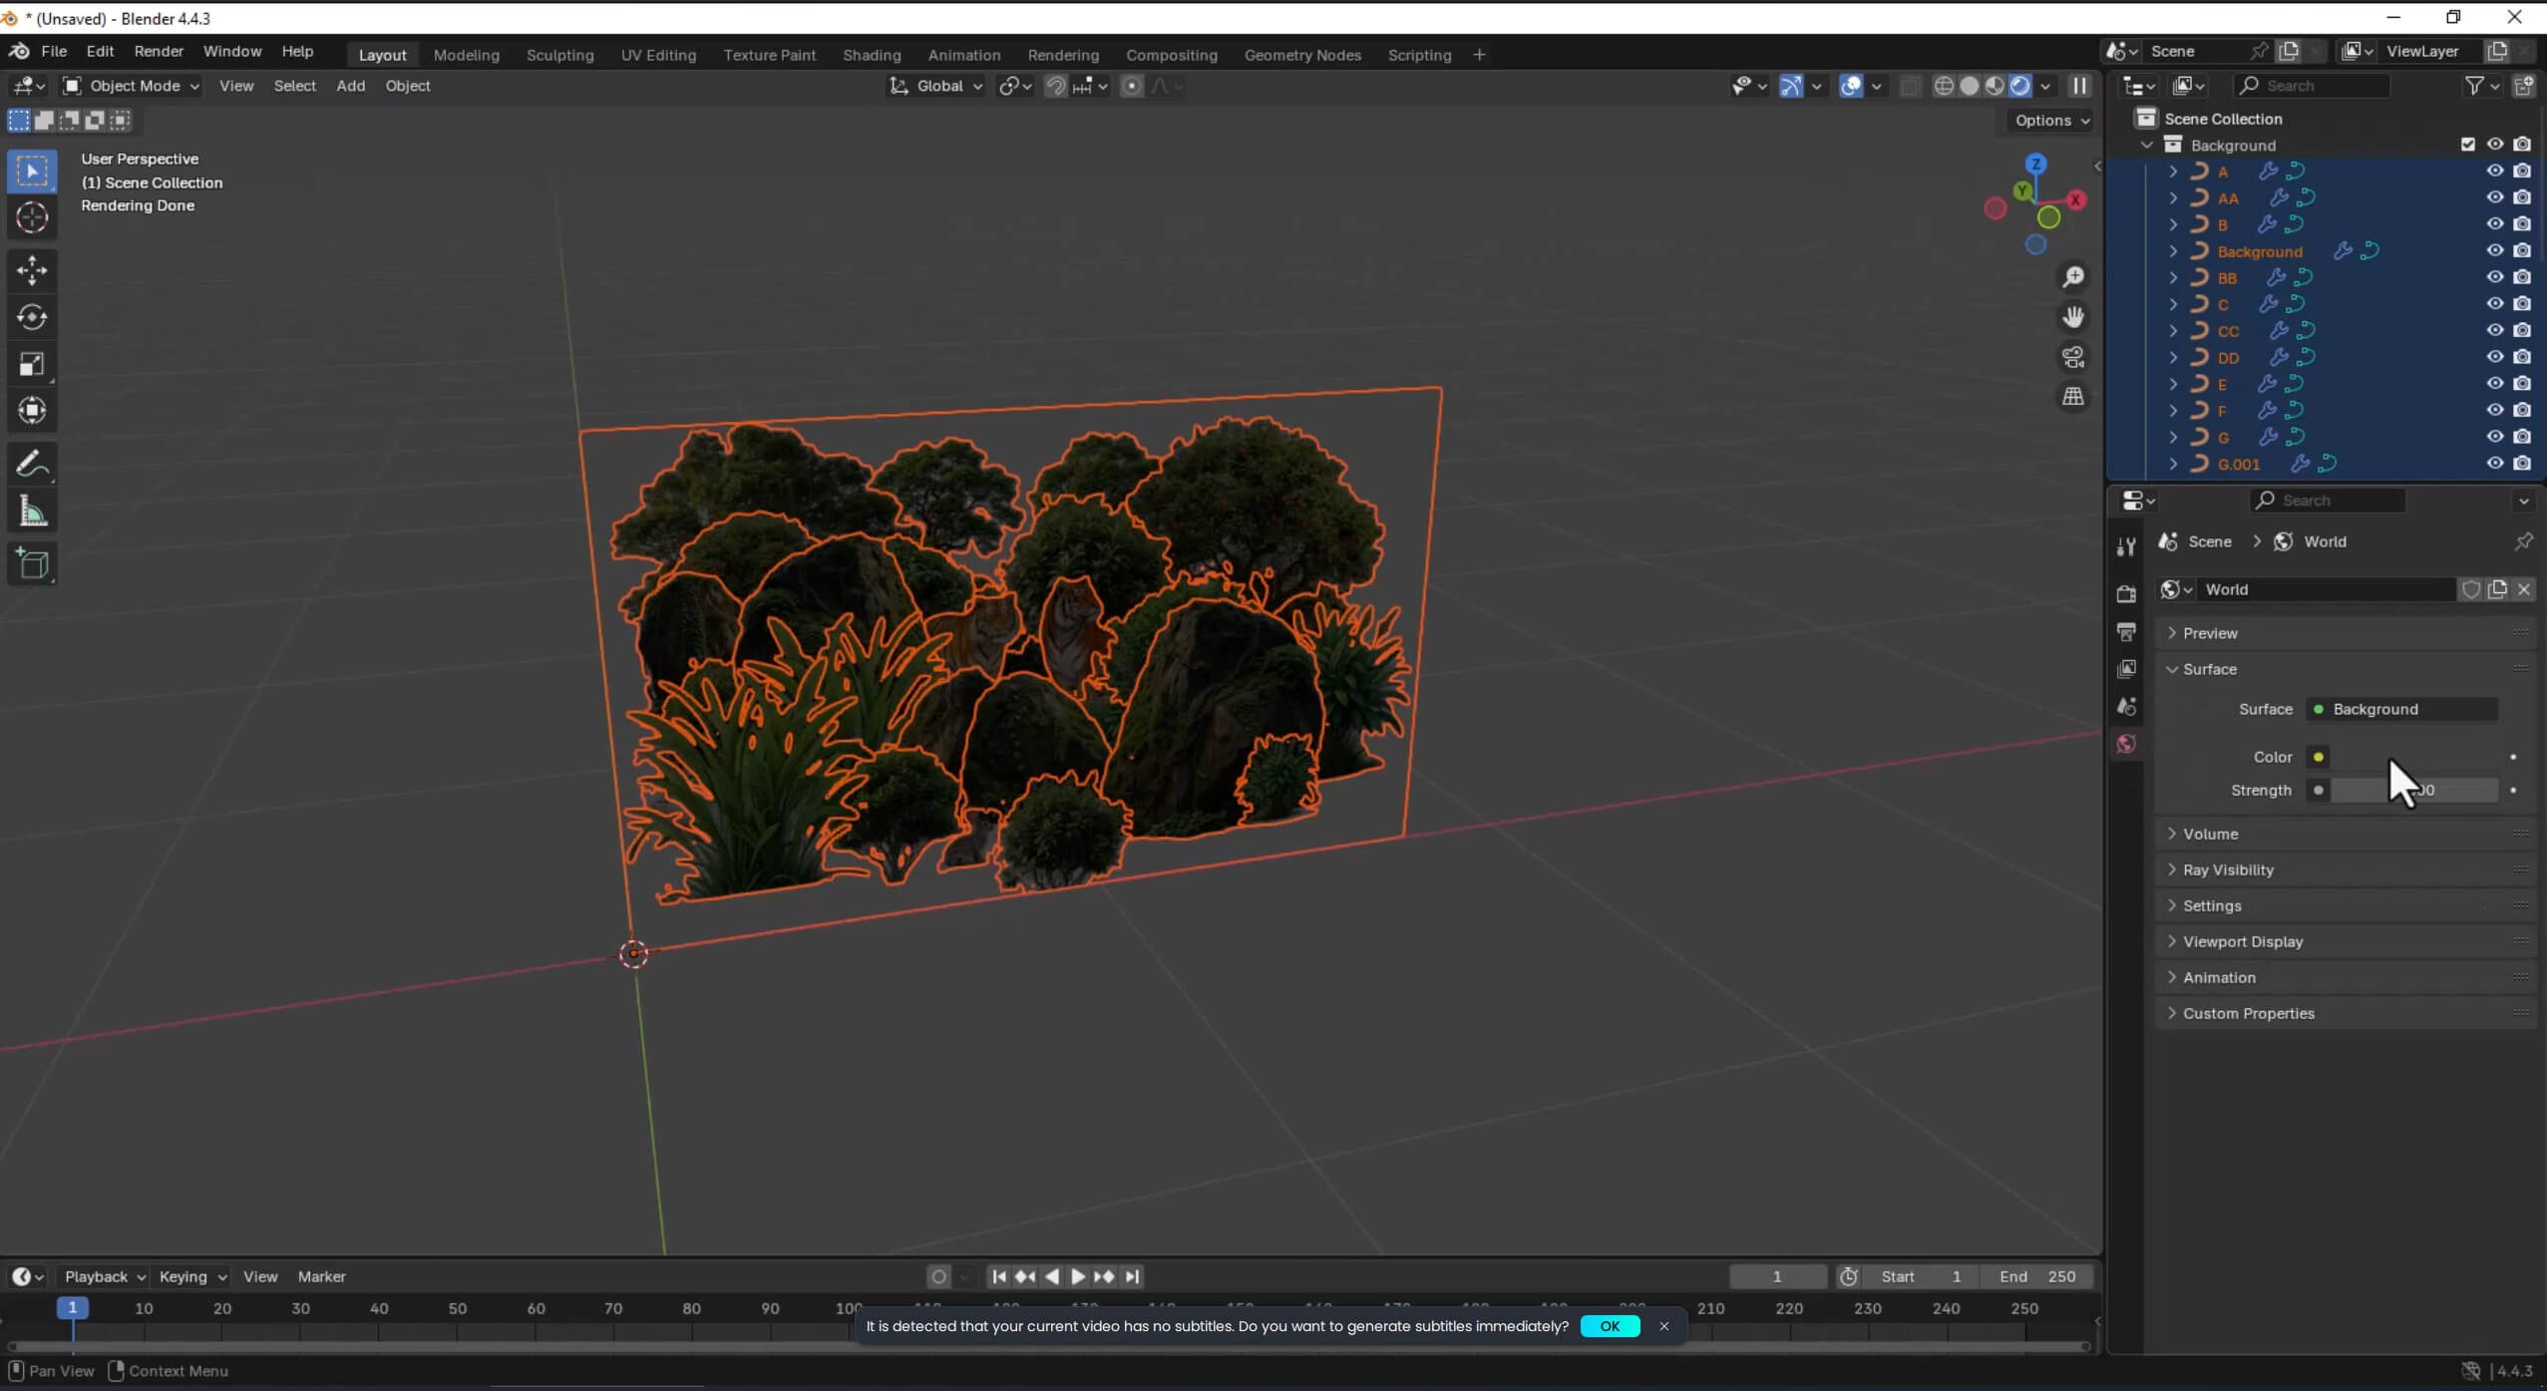Hide the Background object eye icon
The width and height of the screenshot is (2547, 1391).
[2495, 251]
